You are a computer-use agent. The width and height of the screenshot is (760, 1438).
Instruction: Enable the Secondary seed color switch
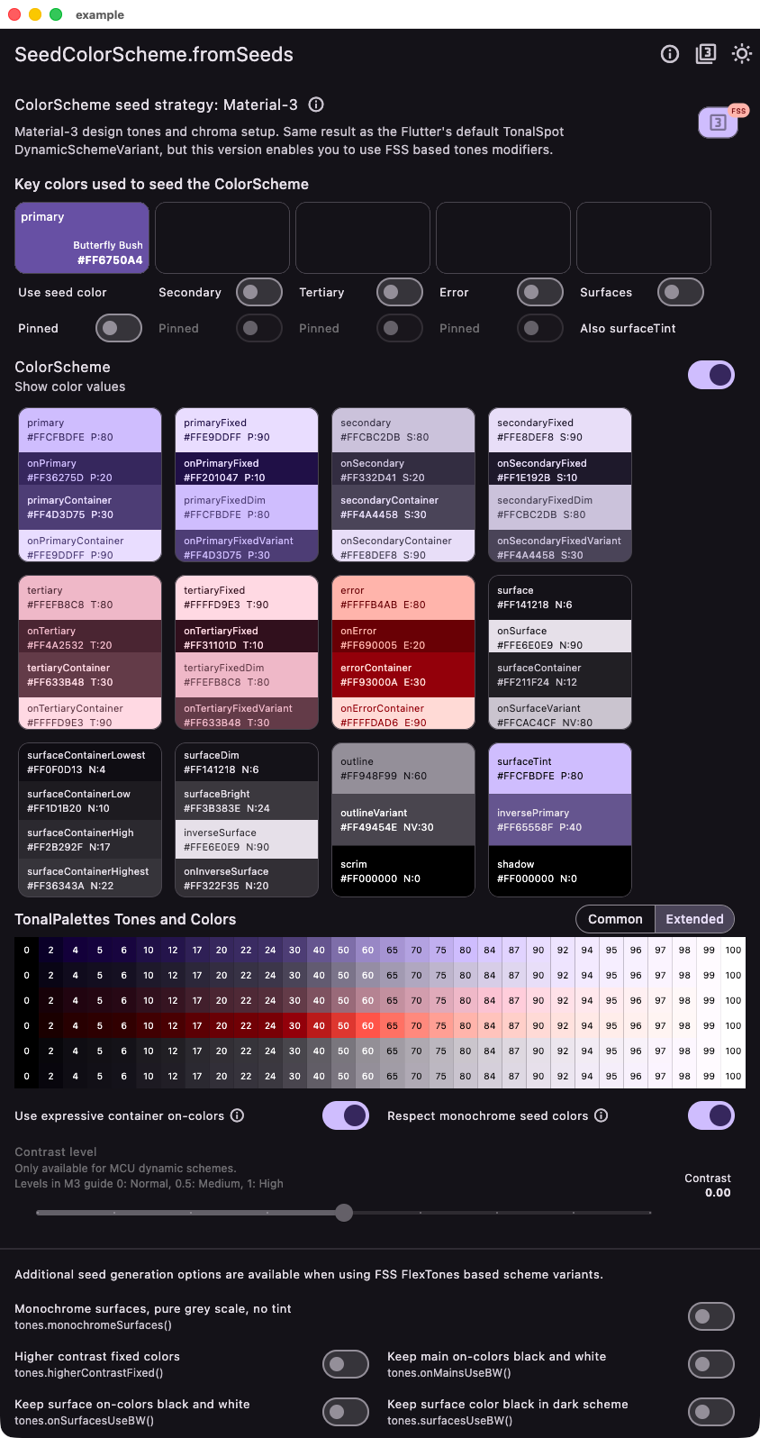pos(259,292)
